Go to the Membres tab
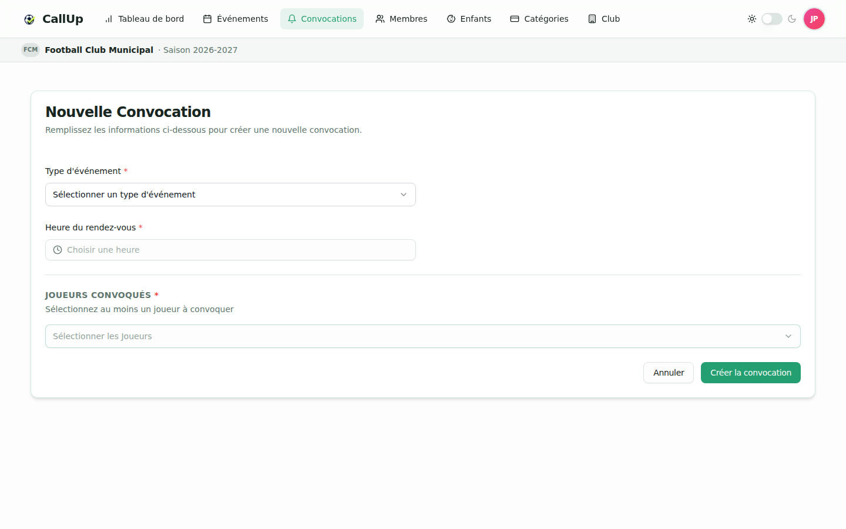The image size is (846, 529). (401, 19)
